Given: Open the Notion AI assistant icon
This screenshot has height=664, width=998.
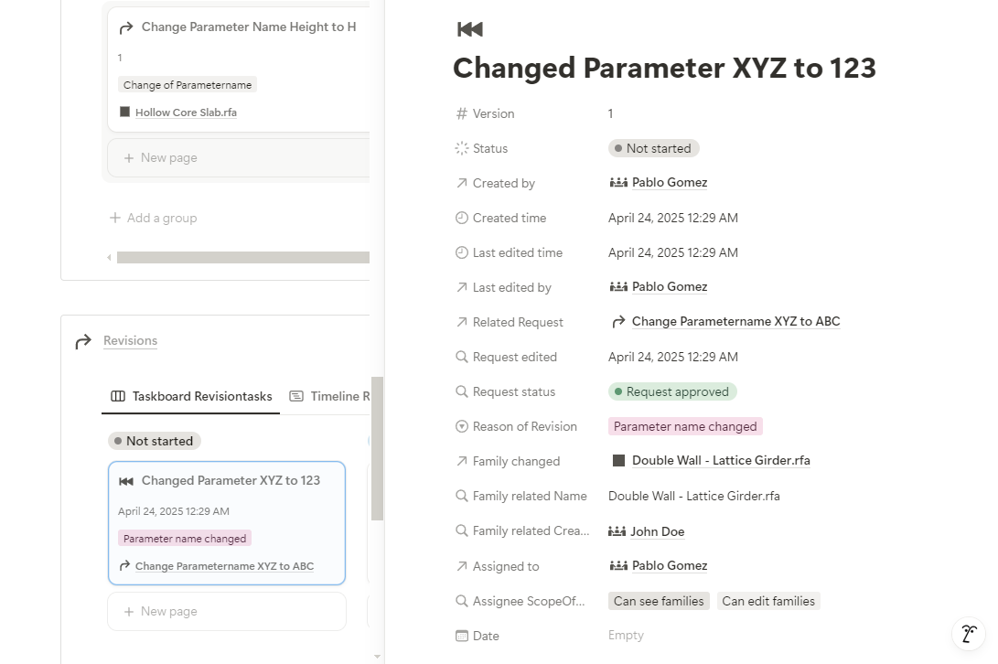Looking at the screenshot, I should click(969, 633).
